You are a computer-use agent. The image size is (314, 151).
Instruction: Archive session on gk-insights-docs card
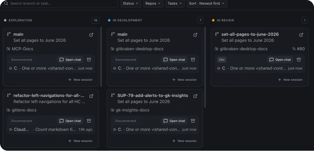pos(193,121)
